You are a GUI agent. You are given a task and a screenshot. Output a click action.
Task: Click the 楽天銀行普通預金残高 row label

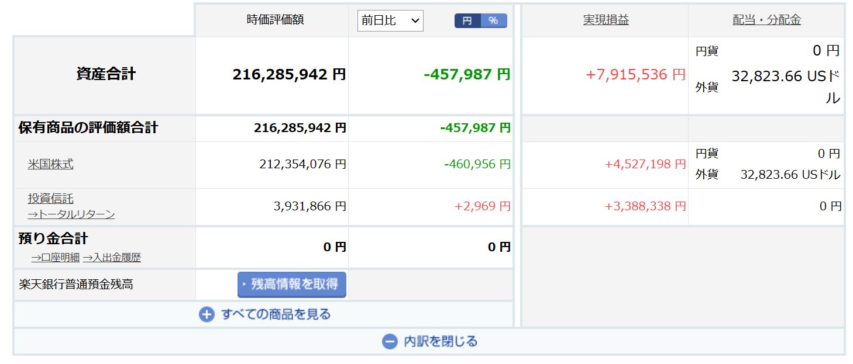[76, 285]
